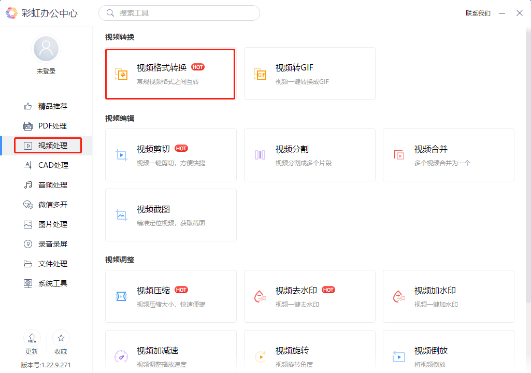The width and height of the screenshot is (531, 373).
Task: Switch to 图片处理 section
Action: (x=47, y=224)
